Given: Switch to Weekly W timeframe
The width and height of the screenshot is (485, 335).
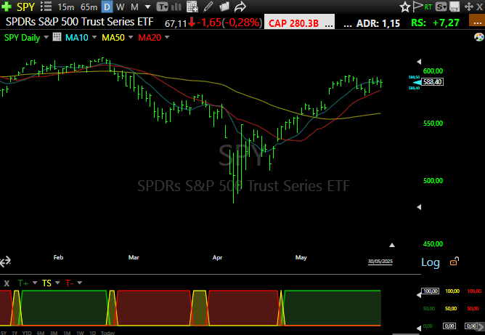Looking at the screenshot, I should [121, 7].
